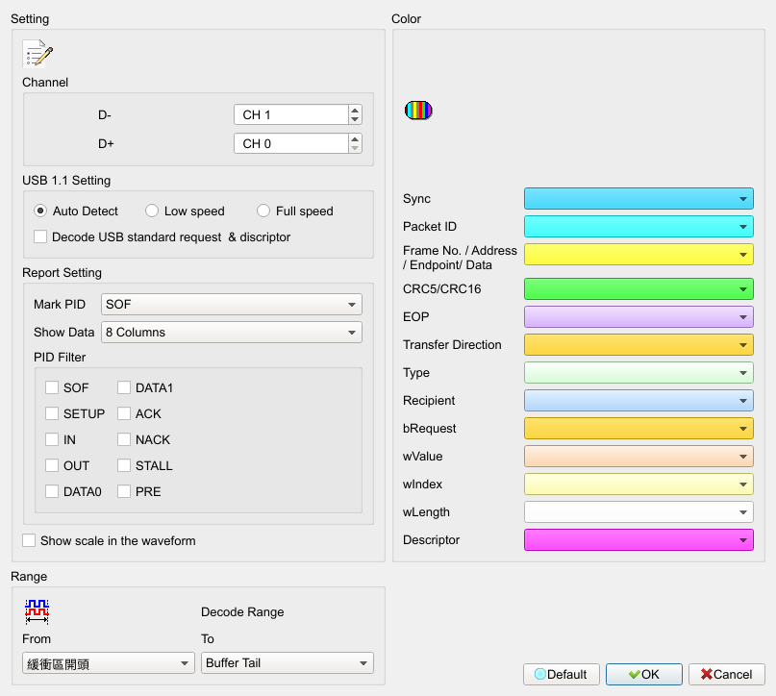Decrement the D- channel stepper down
Image resolution: width=776 pixels, height=696 pixels.
click(355, 119)
